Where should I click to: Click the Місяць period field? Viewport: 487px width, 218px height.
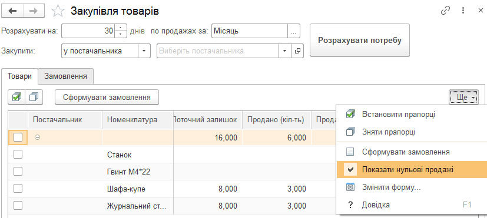(x=250, y=31)
